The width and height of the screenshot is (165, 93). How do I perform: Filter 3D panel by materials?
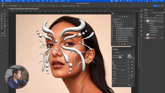point(124,17)
